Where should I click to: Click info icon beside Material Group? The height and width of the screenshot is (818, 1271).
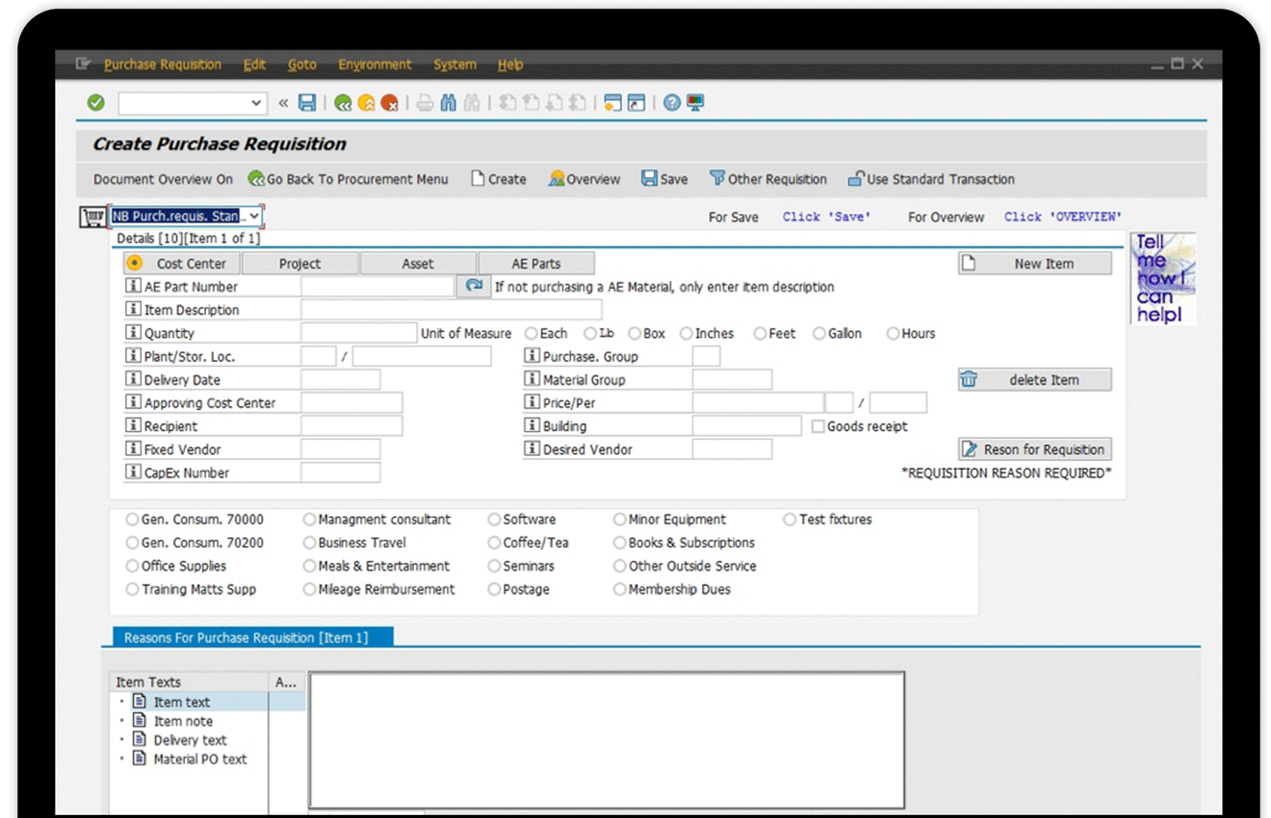[x=532, y=379]
